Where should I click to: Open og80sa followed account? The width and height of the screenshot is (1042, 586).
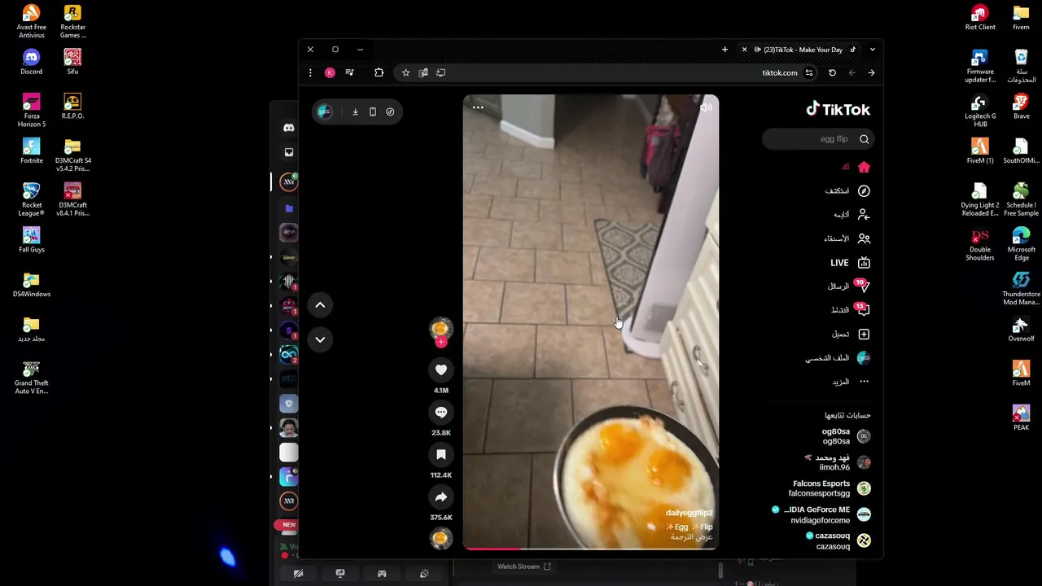[846, 436]
